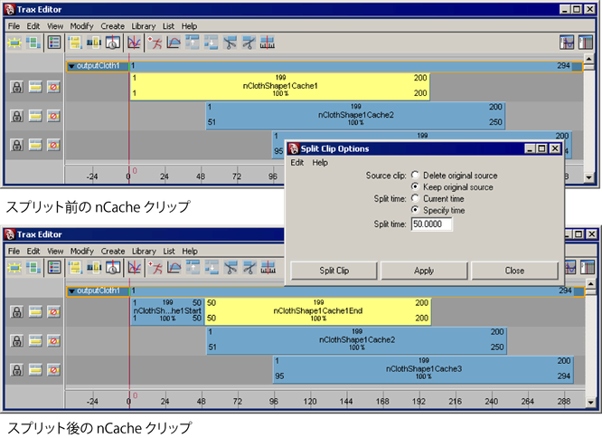The width and height of the screenshot is (602, 438).
Task: Click the solo icon on the nClothShape1Cache3 track in the bottom Trax Editor
Action: (x=35, y=369)
